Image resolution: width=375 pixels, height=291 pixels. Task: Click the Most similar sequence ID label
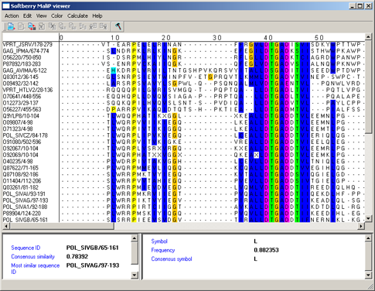36,269
